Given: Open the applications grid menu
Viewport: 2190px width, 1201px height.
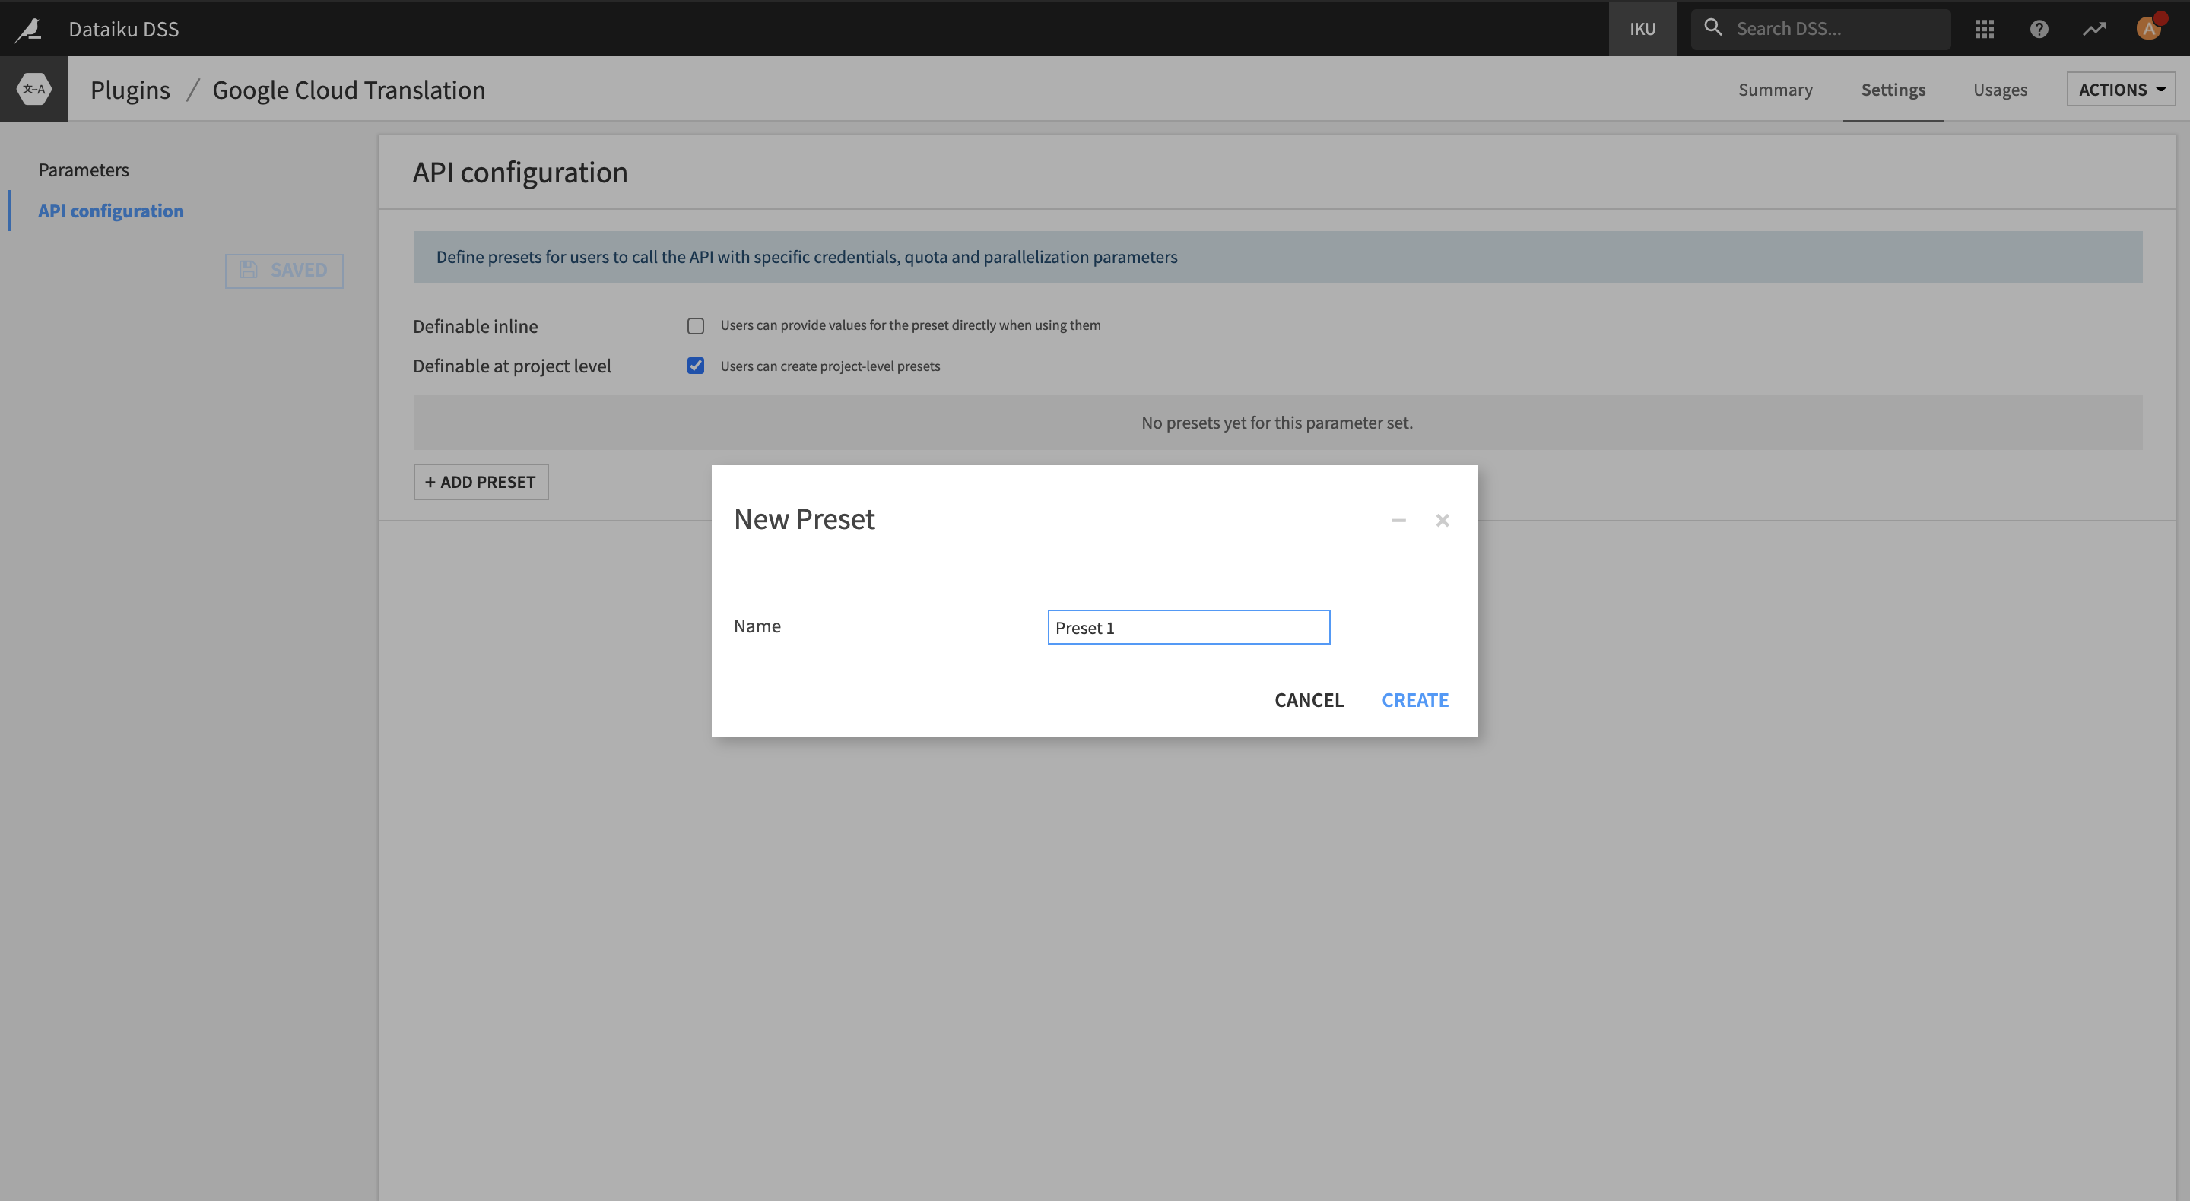Looking at the screenshot, I should pyautogui.click(x=1984, y=29).
